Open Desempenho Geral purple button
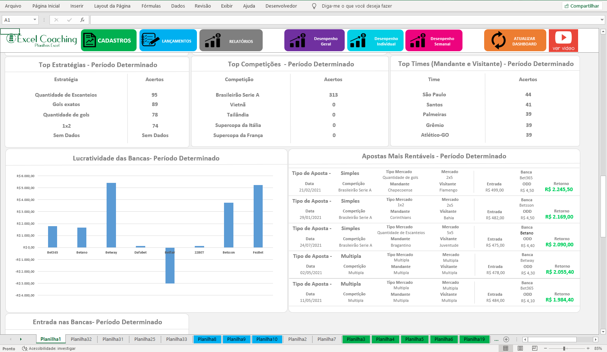 click(314, 40)
